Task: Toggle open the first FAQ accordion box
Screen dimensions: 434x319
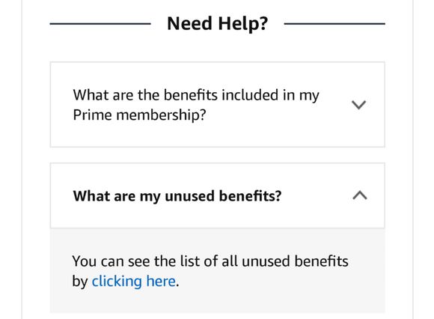Action: (217, 105)
